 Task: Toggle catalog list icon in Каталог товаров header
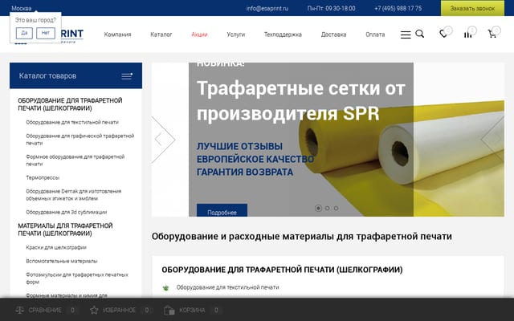click(x=127, y=76)
